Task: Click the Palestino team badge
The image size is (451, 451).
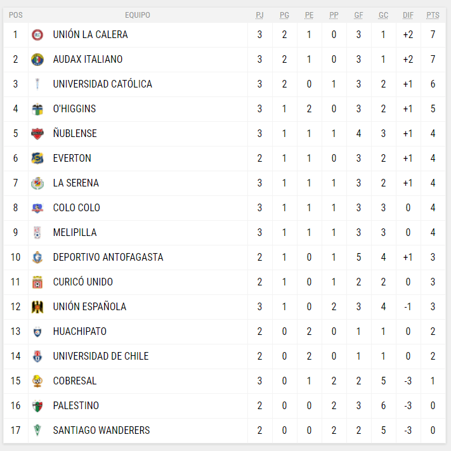Action: coord(37,406)
